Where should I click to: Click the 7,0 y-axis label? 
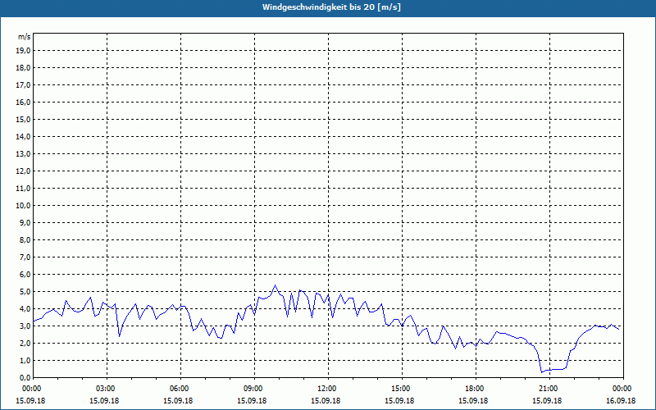(x=25, y=257)
